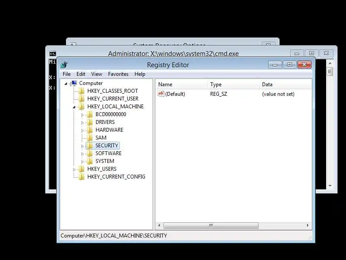Click the values pane scroll-left arrow
This screenshot has height=260, width=346.
(x=159, y=225)
